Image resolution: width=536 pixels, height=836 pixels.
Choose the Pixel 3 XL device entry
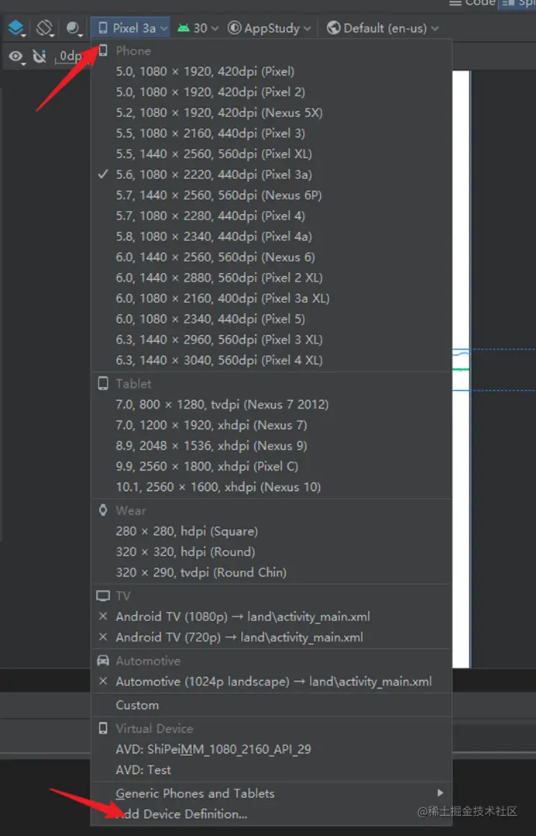[x=271, y=340]
